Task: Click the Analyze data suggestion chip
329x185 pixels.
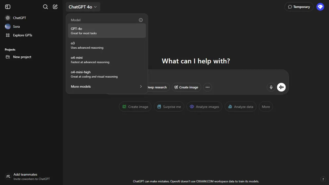Action: [x=241, y=107]
